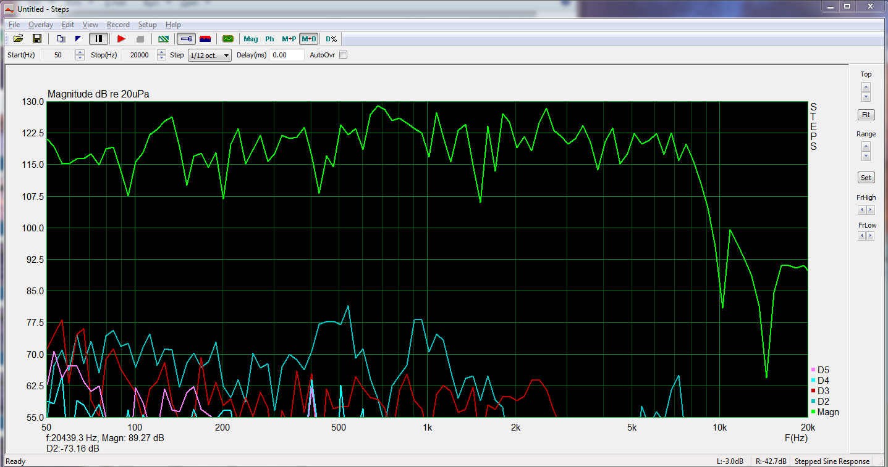Click the 'Magnitude dB re 20uPa' graph title
888x467 pixels.
click(x=98, y=94)
